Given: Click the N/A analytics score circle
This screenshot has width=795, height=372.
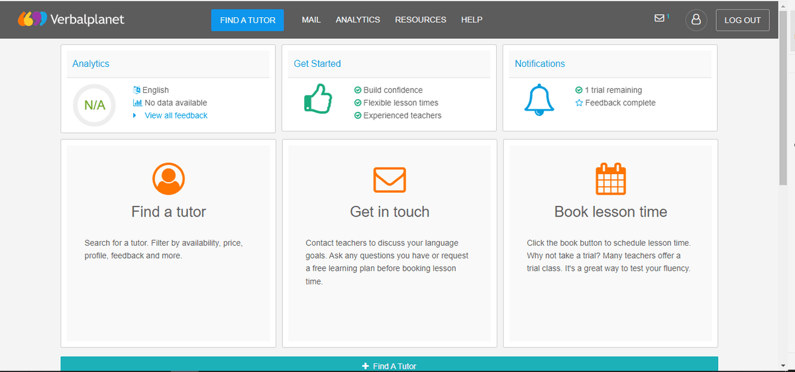Looking at the screenshot, I should (x=94, y=105).
